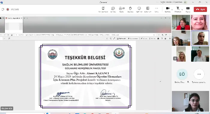Viewport: 210px width, 114px height.
Task: Click the meeting elapsed timer
Action: pyautogui.click(x=15, y=9)
